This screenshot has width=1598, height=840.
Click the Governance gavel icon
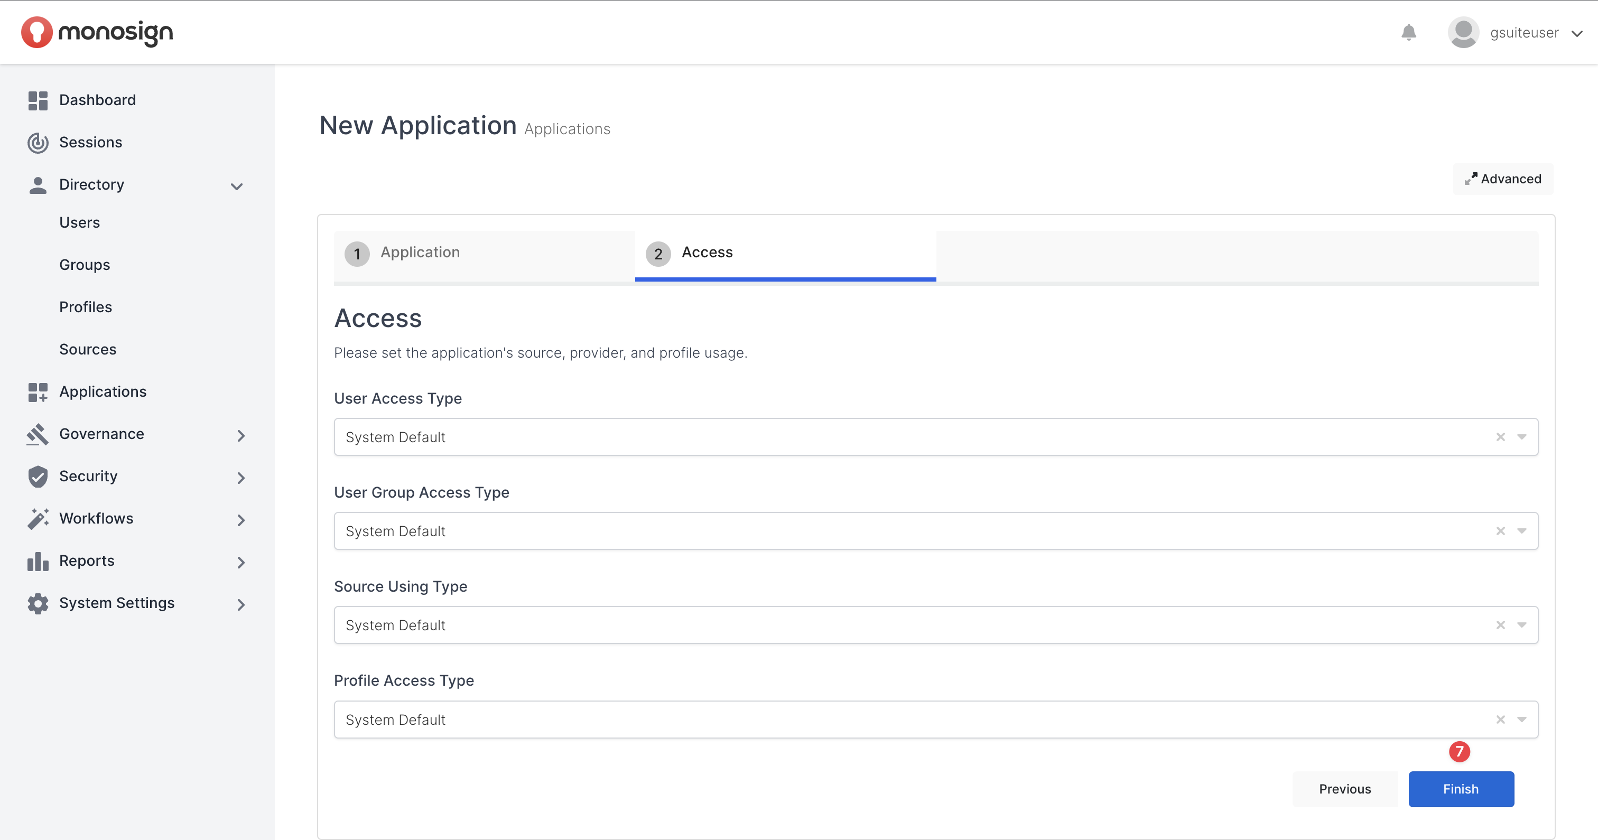pyautogui.click(x=38, y=434)
